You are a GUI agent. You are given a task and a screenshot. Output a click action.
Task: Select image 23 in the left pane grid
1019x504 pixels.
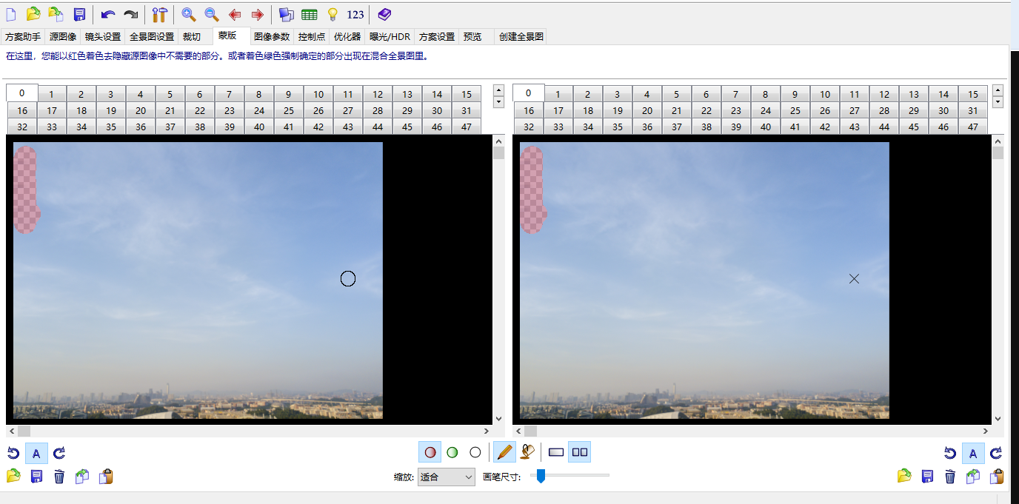(230, 110)
